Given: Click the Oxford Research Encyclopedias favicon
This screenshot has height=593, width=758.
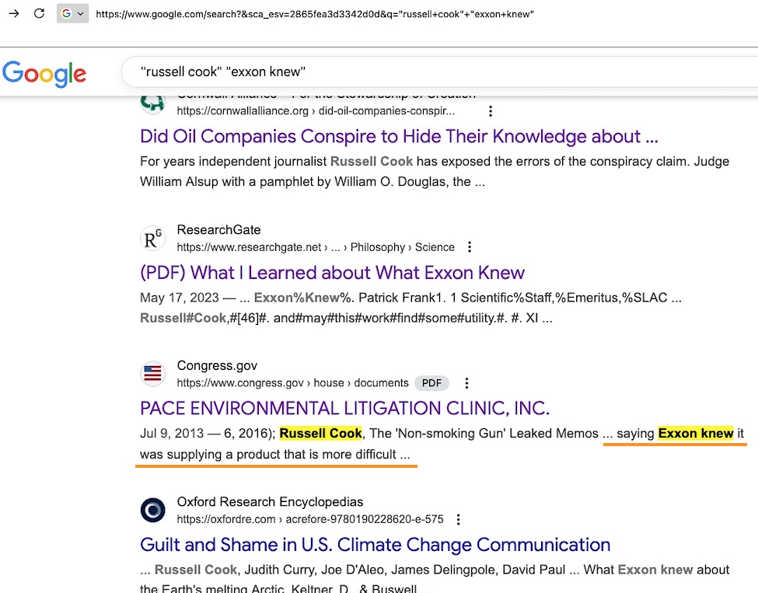Looking at the screenshot, I should [153, 510].
